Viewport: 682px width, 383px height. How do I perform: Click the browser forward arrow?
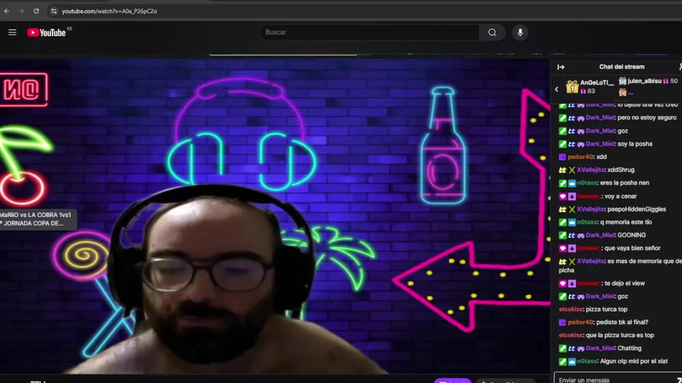[21, 11]
